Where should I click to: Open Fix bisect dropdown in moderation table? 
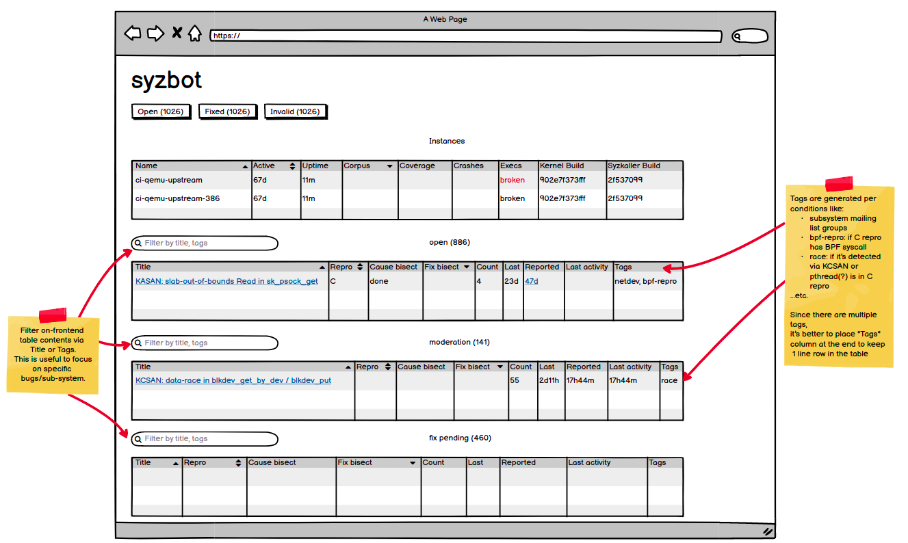pyautogui.click(x=500, y=367)
